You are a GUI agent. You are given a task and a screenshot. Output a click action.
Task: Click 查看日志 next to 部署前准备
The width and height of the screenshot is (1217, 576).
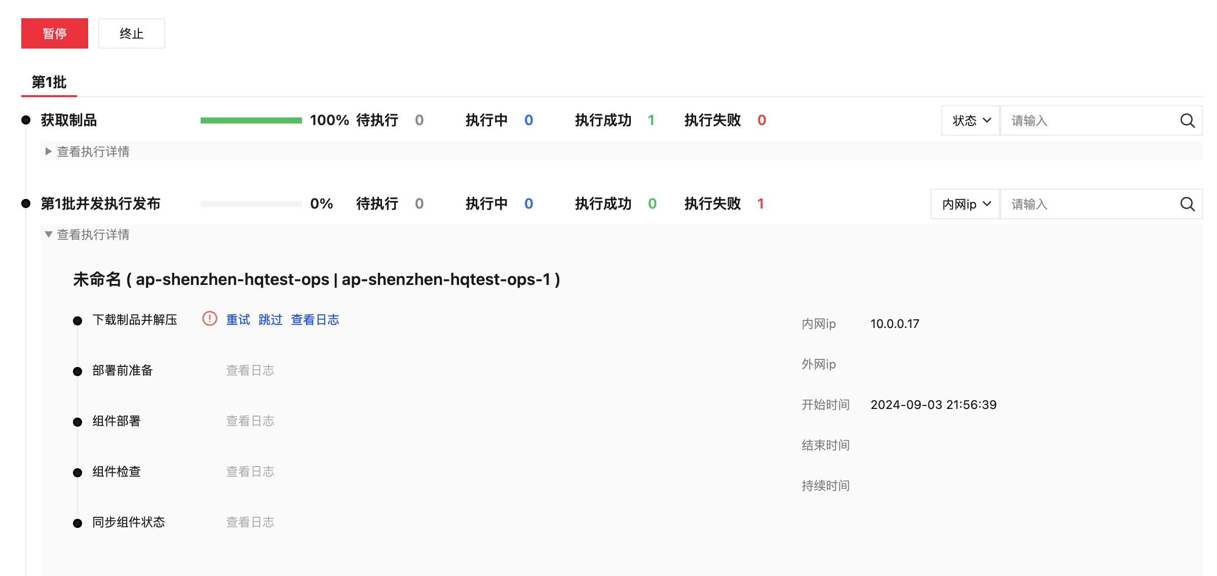(250, 371)
